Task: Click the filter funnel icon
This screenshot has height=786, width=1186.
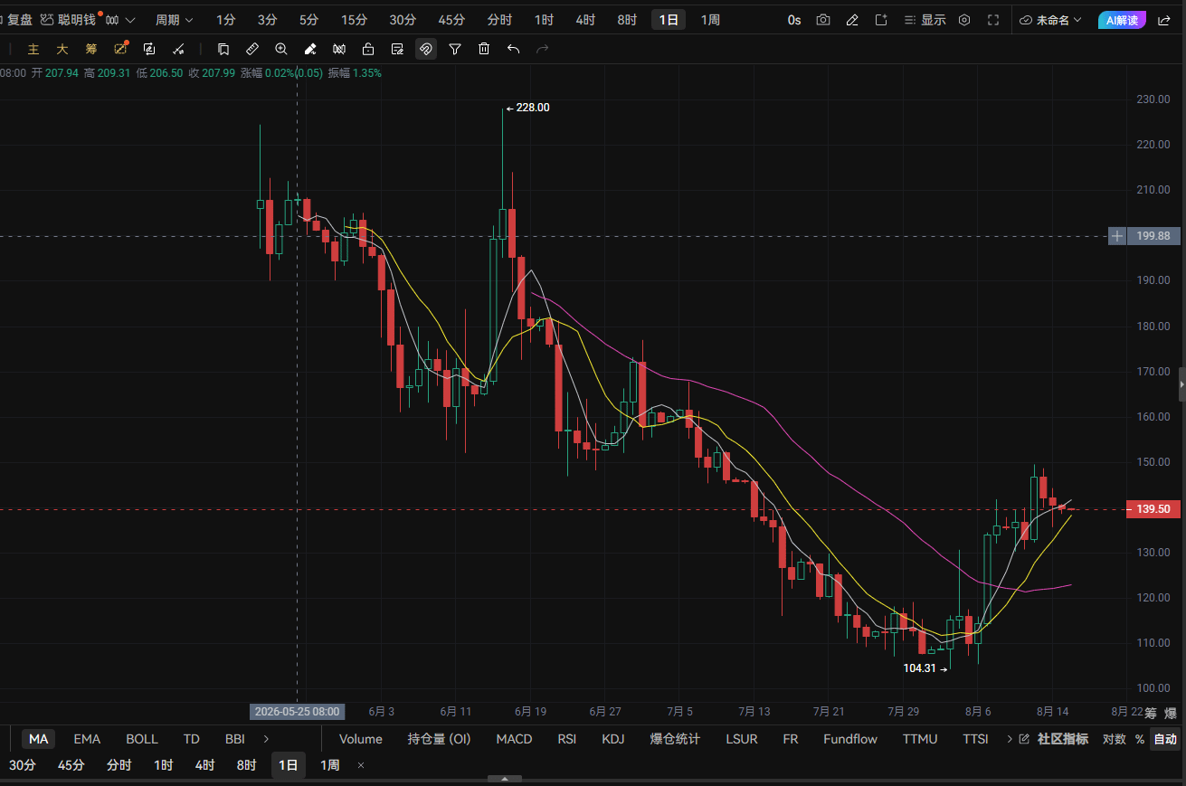Action: 455,49
